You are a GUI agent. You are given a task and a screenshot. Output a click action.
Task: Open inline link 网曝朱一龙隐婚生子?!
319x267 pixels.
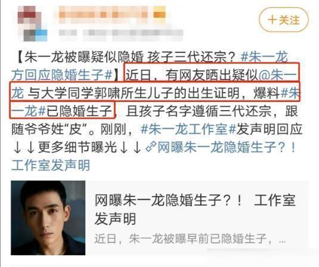(x=227, y=147)
